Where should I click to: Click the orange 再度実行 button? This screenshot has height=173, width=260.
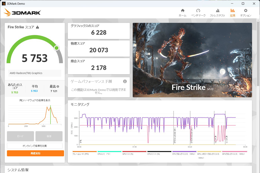36,153
